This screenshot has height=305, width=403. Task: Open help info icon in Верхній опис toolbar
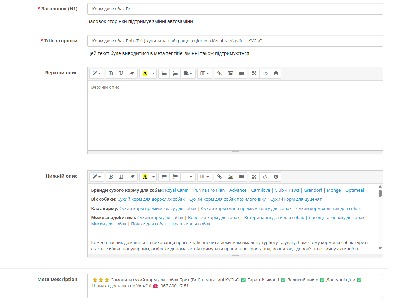coord(276,73)
